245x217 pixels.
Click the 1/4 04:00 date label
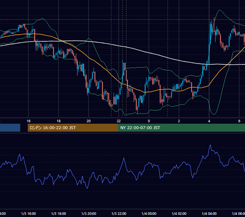pos(209,213)
